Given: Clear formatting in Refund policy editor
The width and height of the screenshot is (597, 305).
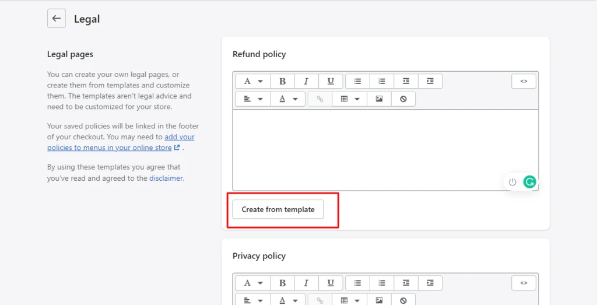Looking at the screenshot, I should [403, 99].
